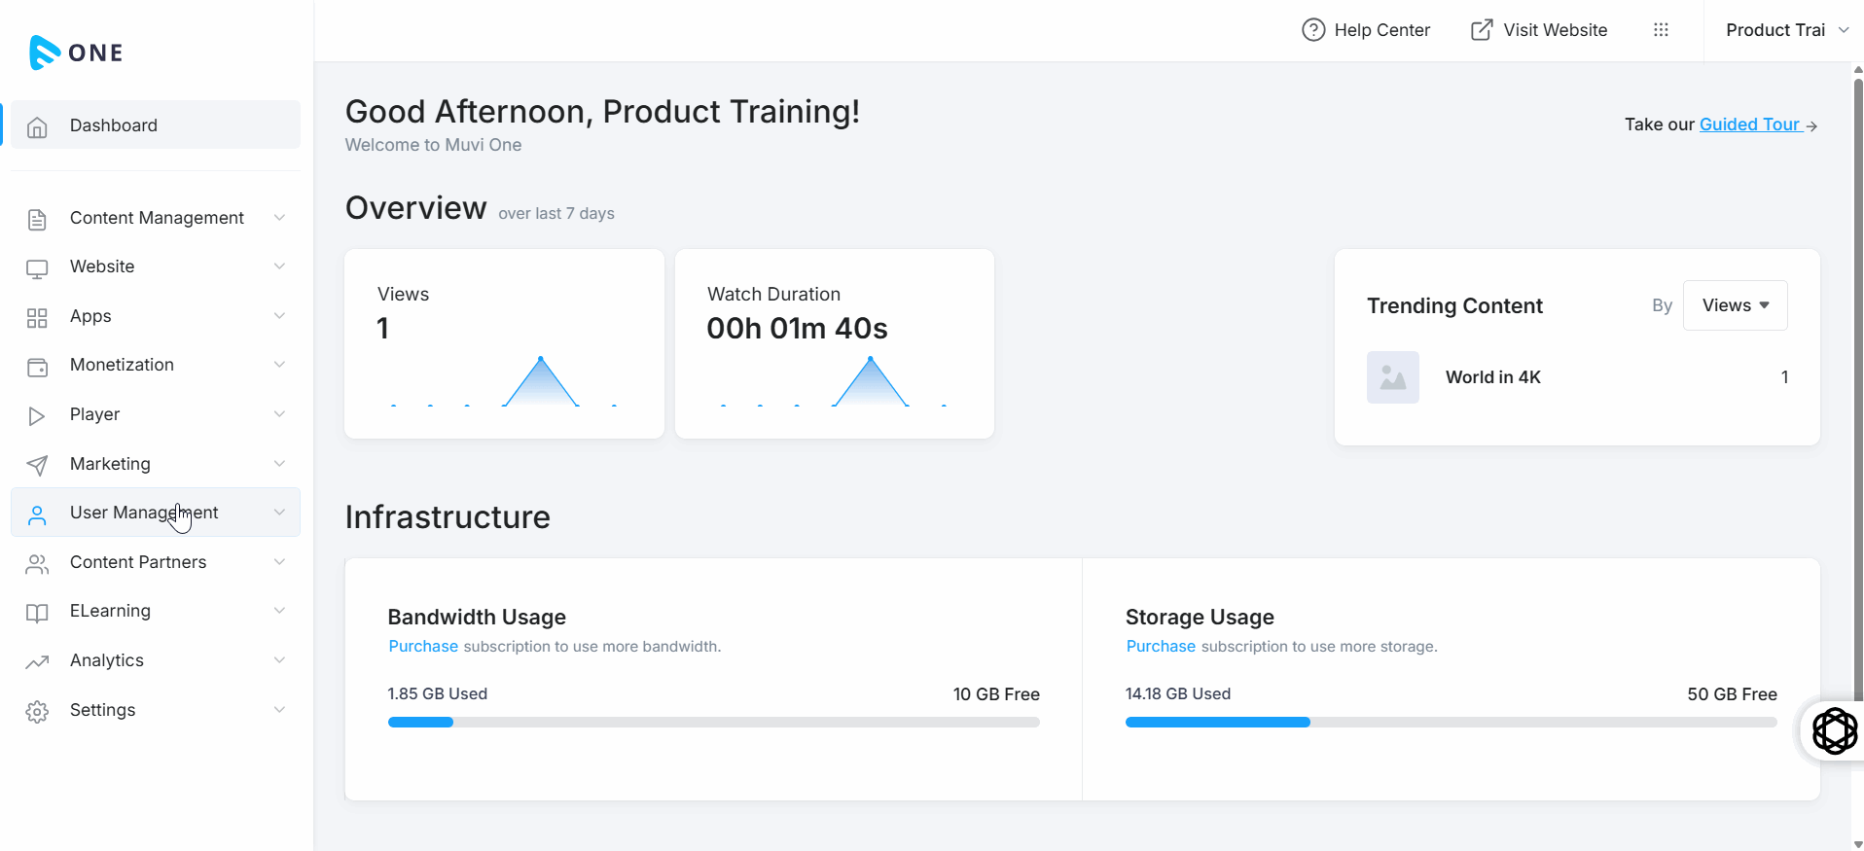Click the Views chart peak
Screen dimensions: 1864x851
click(541, 359)
